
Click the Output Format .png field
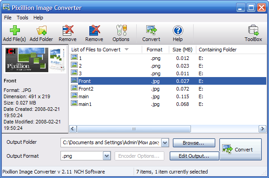click(82, 156)
